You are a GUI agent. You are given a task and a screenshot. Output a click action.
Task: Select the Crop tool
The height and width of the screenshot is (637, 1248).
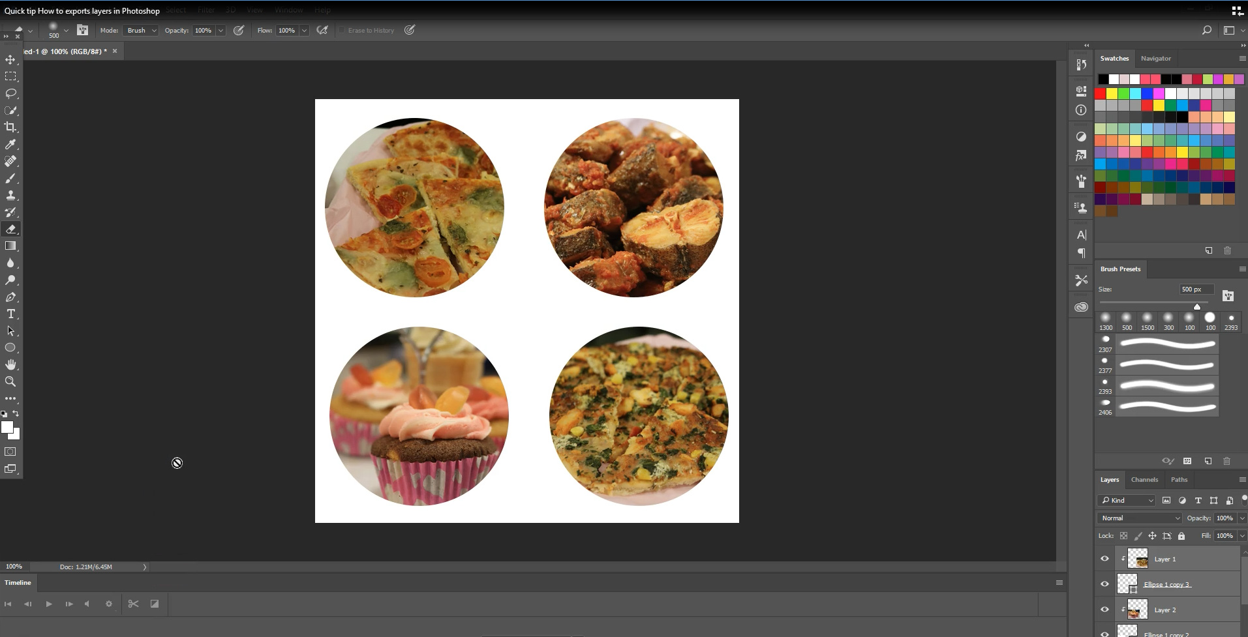click(10, 127)
